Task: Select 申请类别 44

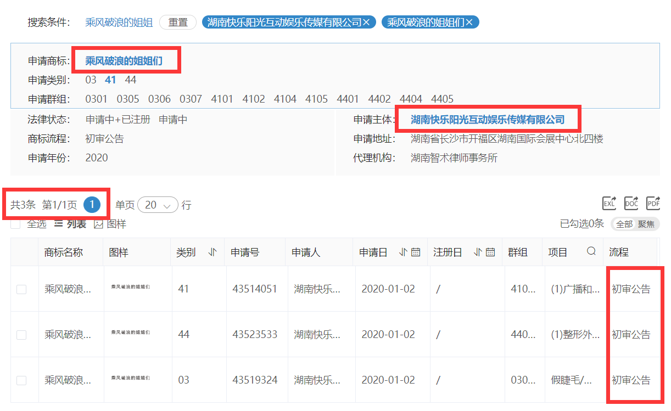Action: click(131, 80)
